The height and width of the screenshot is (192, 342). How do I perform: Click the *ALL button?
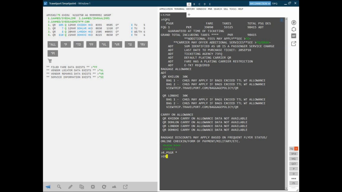53,45
